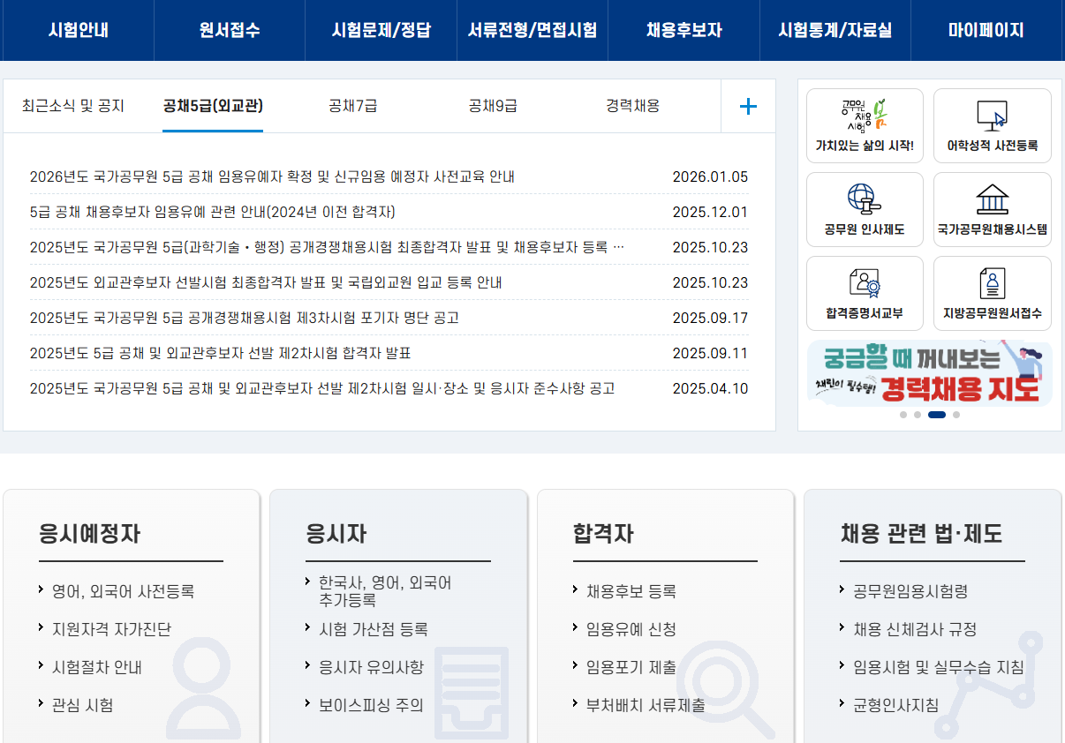Open 국가공무원채용시스템 via its building icon
The width and height of the screenshot is (1065, 743).
(992, 209)
